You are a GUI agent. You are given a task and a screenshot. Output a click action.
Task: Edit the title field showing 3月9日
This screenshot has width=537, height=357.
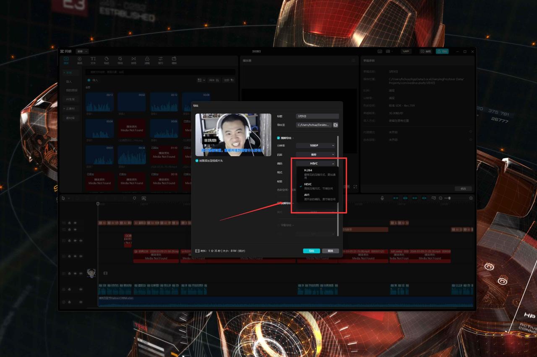[x=317, y=116]
